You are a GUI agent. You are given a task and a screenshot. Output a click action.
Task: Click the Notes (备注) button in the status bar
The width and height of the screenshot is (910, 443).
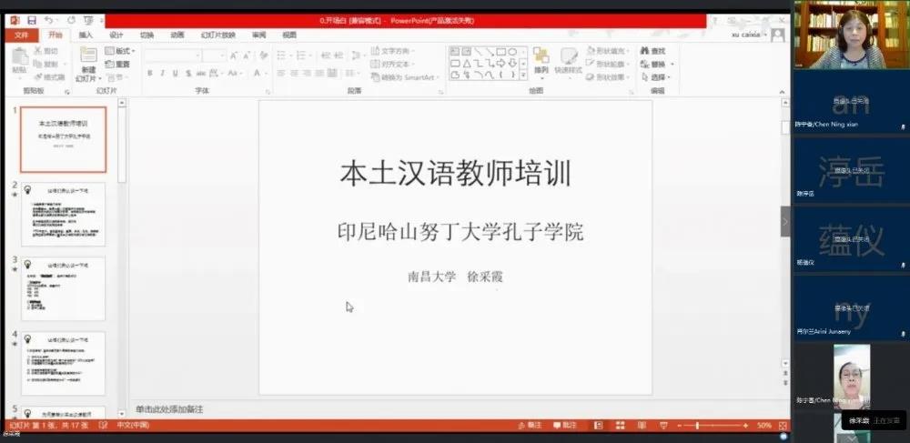530,425
